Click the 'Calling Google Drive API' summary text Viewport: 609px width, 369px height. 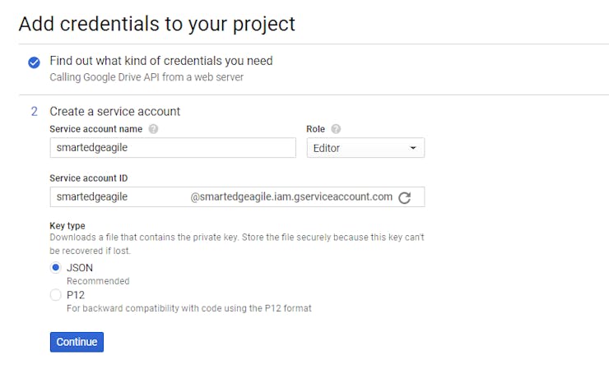point(146,77)
